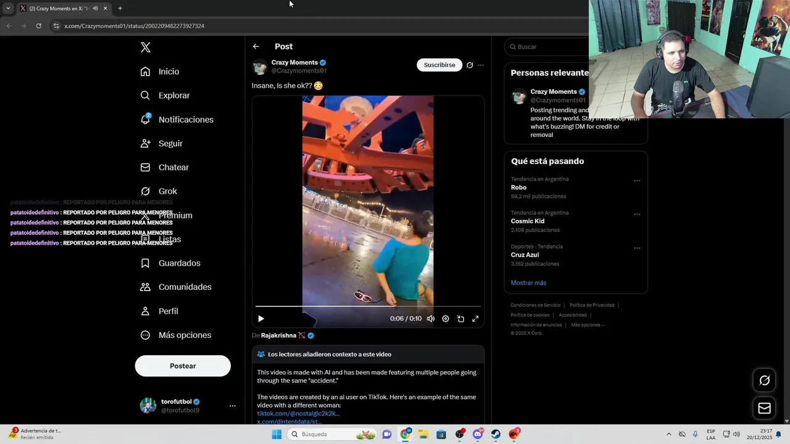The image size is (790, 444).
Task: Click Mostrar más under trends
Action: [528, 282]
